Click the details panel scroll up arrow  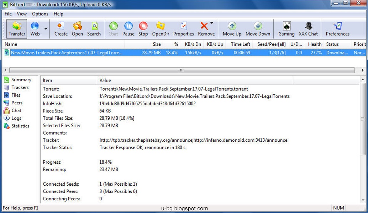(x=363, y=80)
